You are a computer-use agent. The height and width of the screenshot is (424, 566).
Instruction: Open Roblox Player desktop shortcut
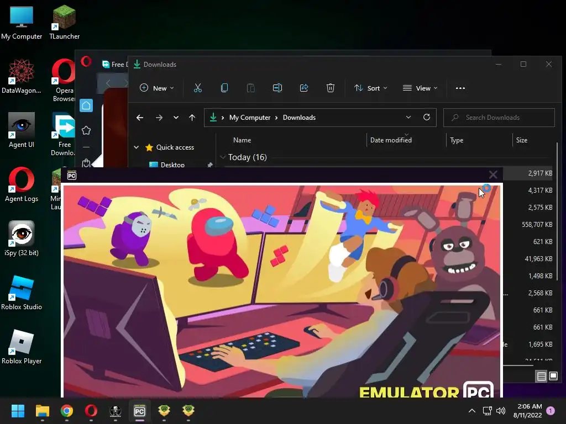(x=22, y=347)
